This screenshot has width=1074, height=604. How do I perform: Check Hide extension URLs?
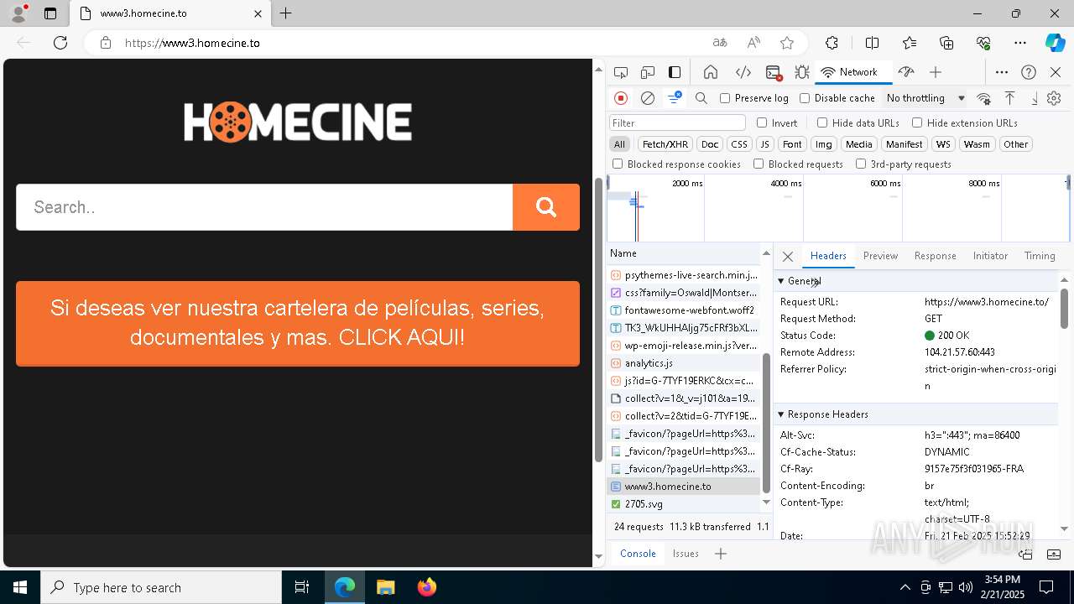[x=917, y=122]
